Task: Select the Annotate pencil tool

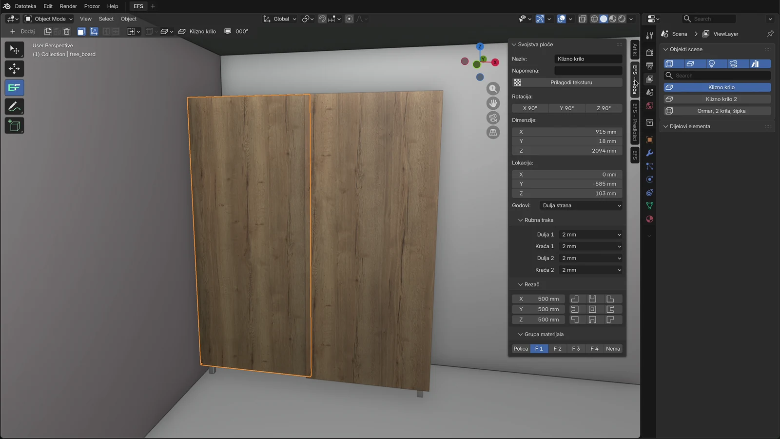Action: point(14,107)
